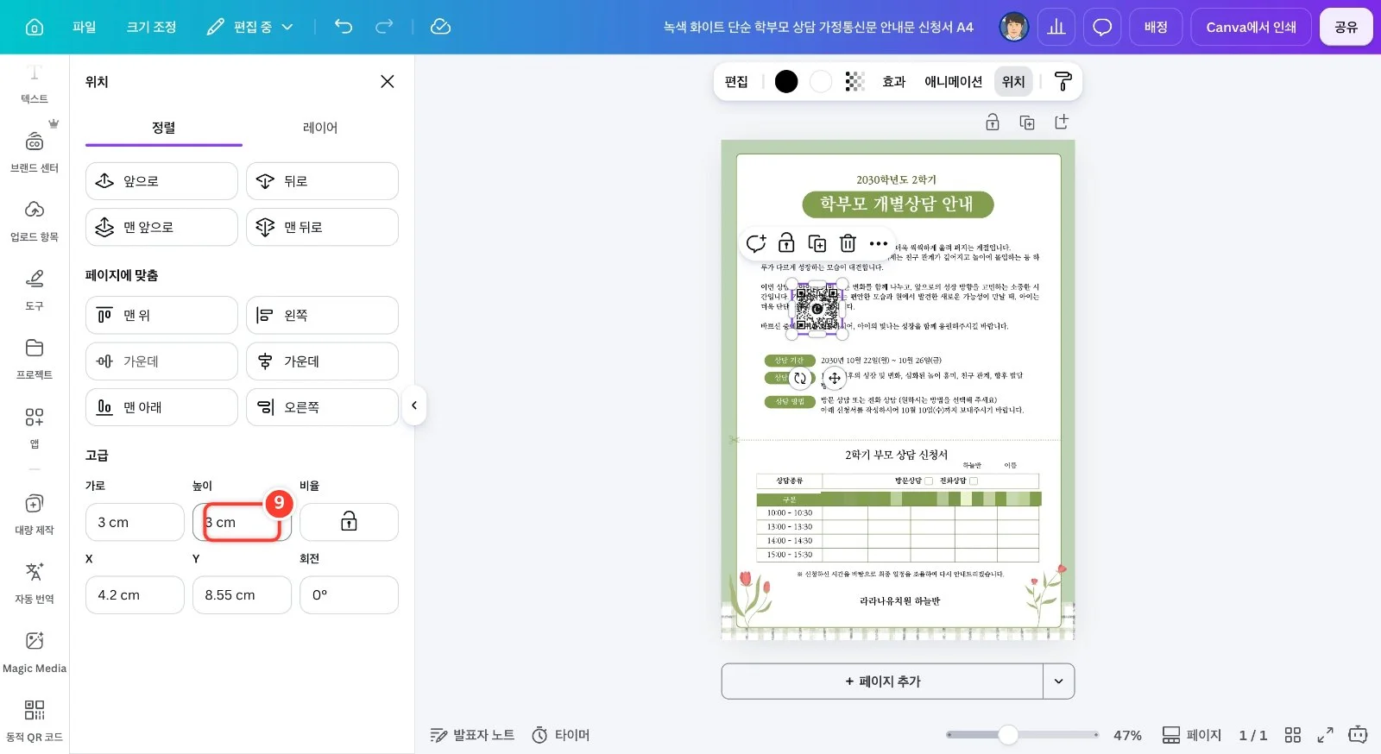Enter fullscreen presentation mode
Image resolution: width=1381 pixels, height=754 pixels.
(1325, 735)
